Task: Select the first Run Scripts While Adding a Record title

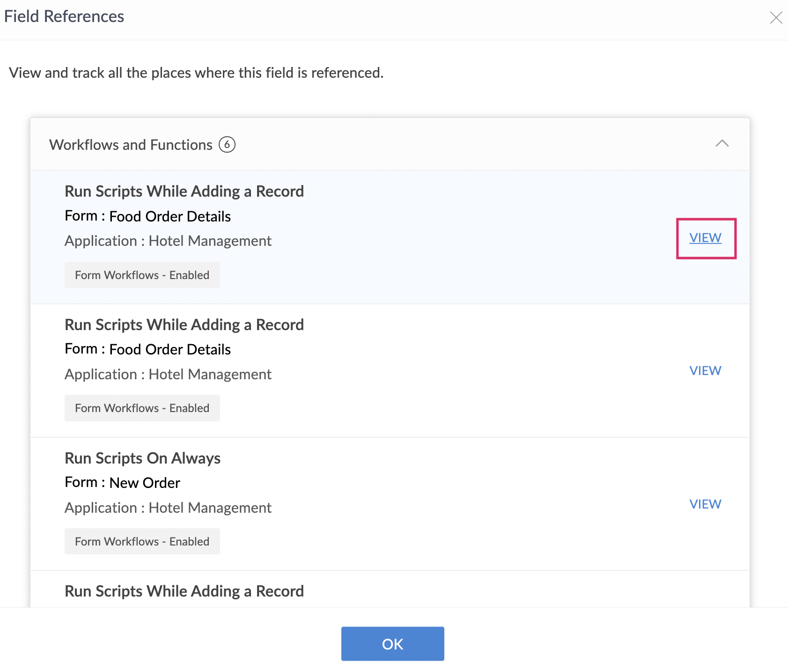Action: 184,192
